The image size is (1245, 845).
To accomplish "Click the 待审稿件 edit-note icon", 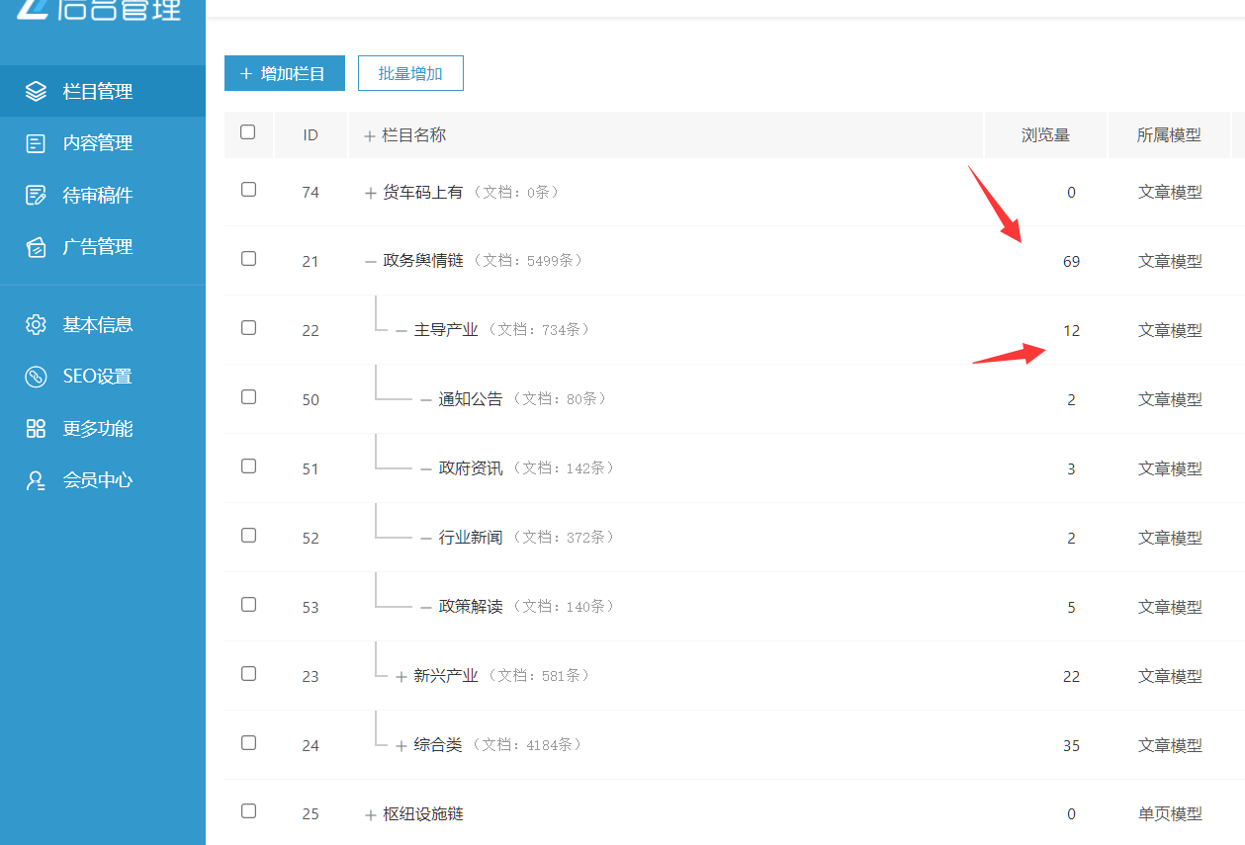I will click(36, 196).
